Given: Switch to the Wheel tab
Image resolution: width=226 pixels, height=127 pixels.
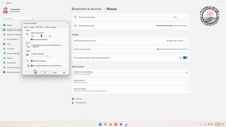Looking at the screenshot, I should click(47, 27).
